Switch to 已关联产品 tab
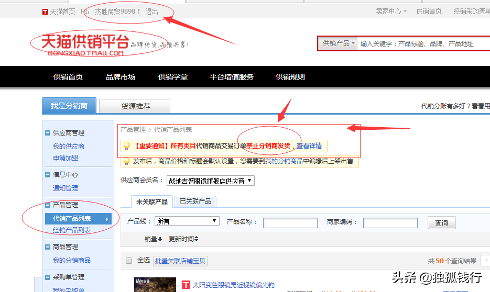 click(195, 201)
